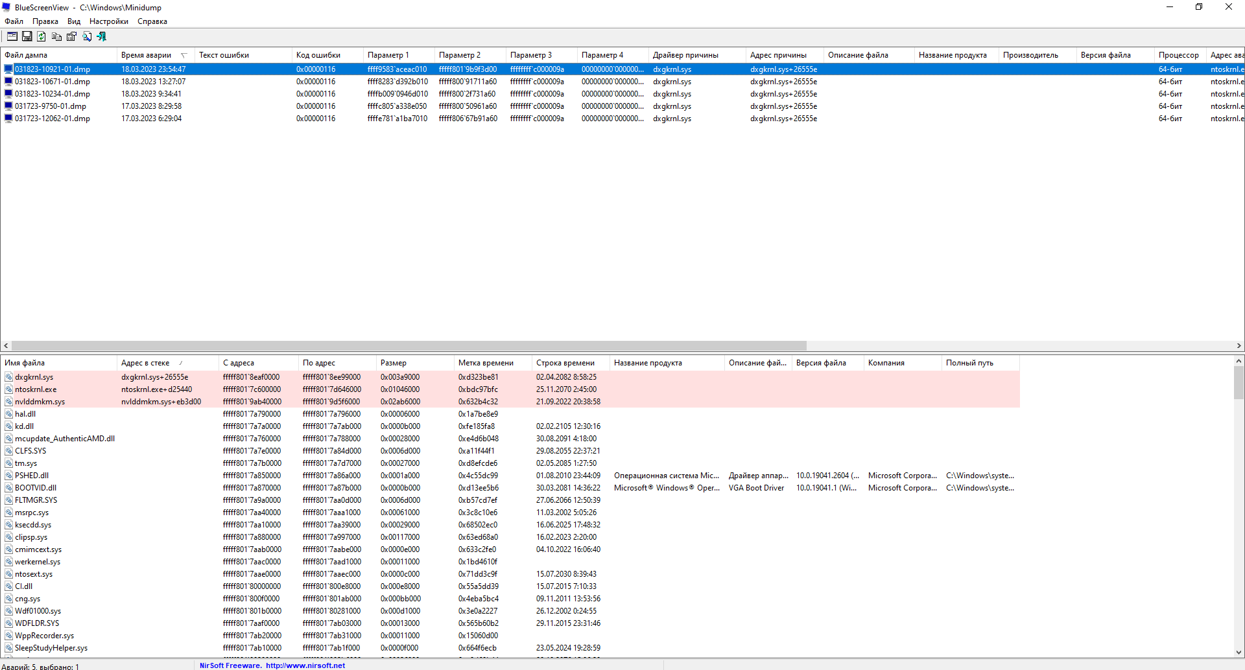Screen dimensions: 1245x670
Task: Click the Find magnifier toolbar icon
Action: click(87, 36)
